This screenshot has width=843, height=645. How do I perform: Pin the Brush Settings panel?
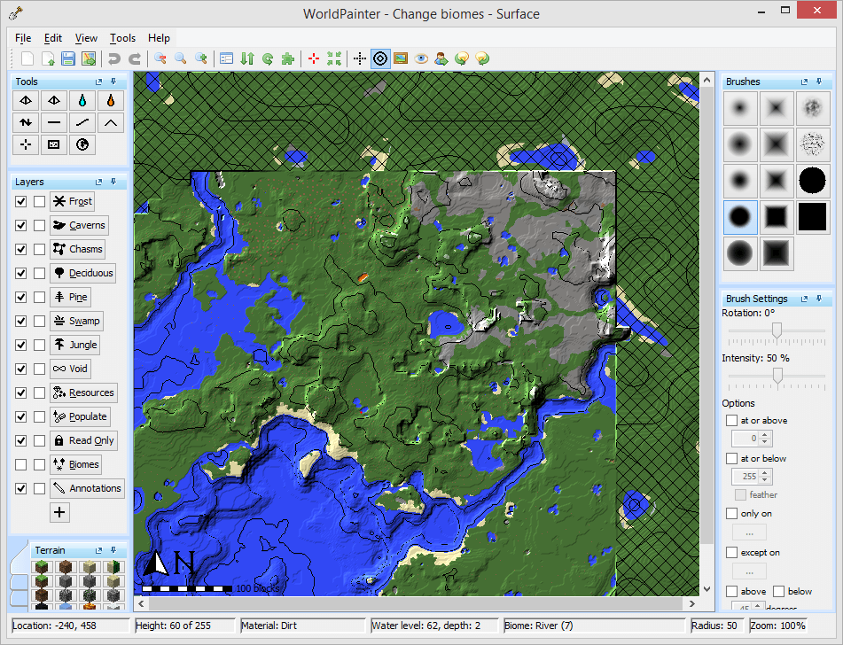click(819, 299)
